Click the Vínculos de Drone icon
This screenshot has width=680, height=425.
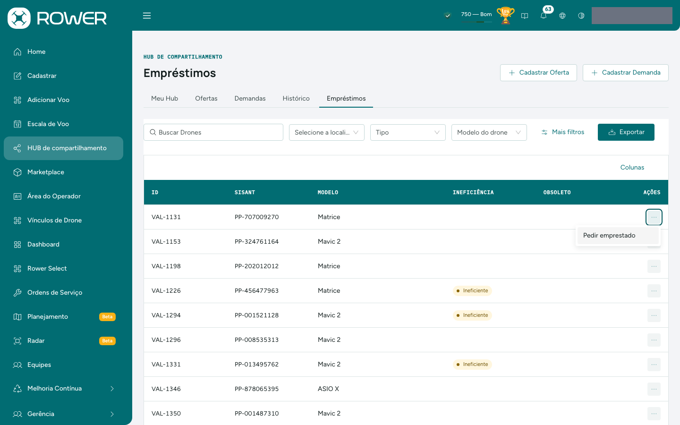point(17,220)
